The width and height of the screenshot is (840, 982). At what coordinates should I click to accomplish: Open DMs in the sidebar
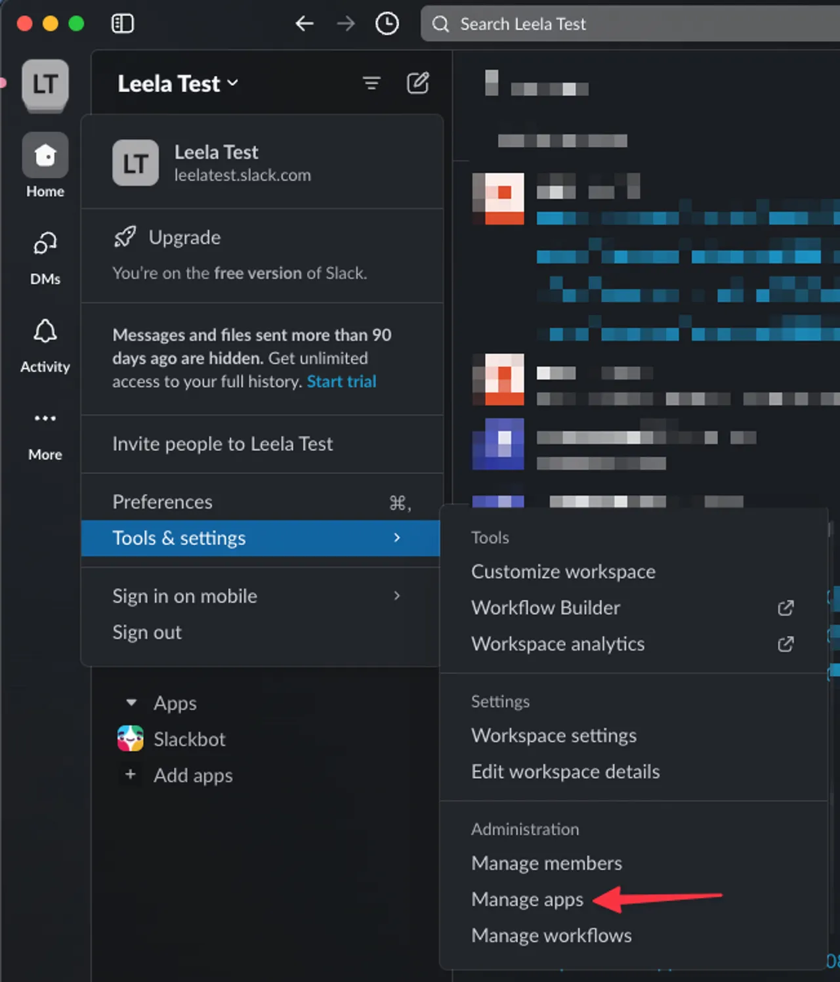(x=45, y=259)
